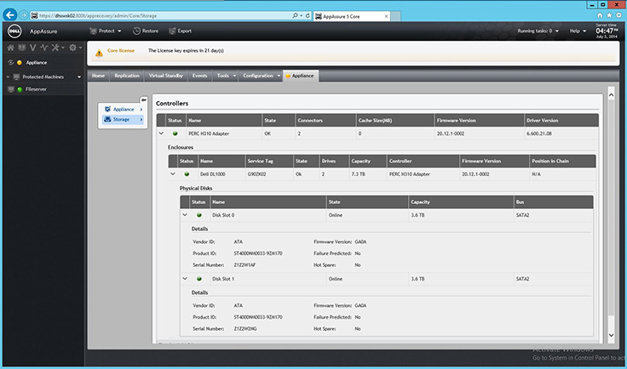The width and height of the screenshot is (627, 369).
Task: Click the Driver Version value 6.600.21.08
Action: tap(539, 133)
